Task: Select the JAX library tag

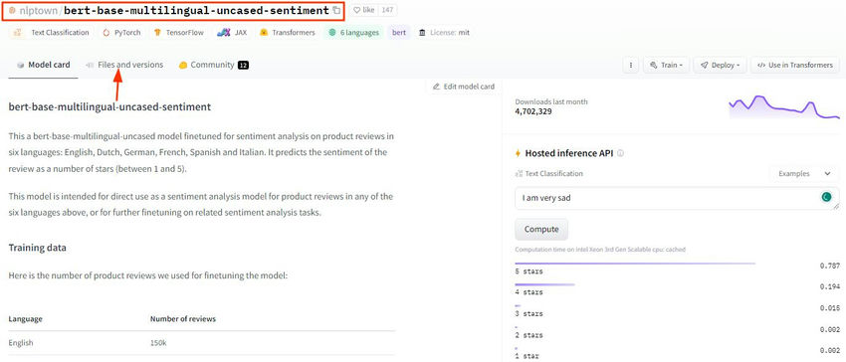Action: (233, 33)
